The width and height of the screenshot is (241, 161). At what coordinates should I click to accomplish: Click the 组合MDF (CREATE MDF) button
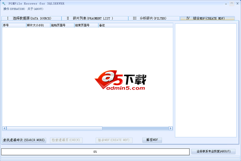(x=114, y=140)
